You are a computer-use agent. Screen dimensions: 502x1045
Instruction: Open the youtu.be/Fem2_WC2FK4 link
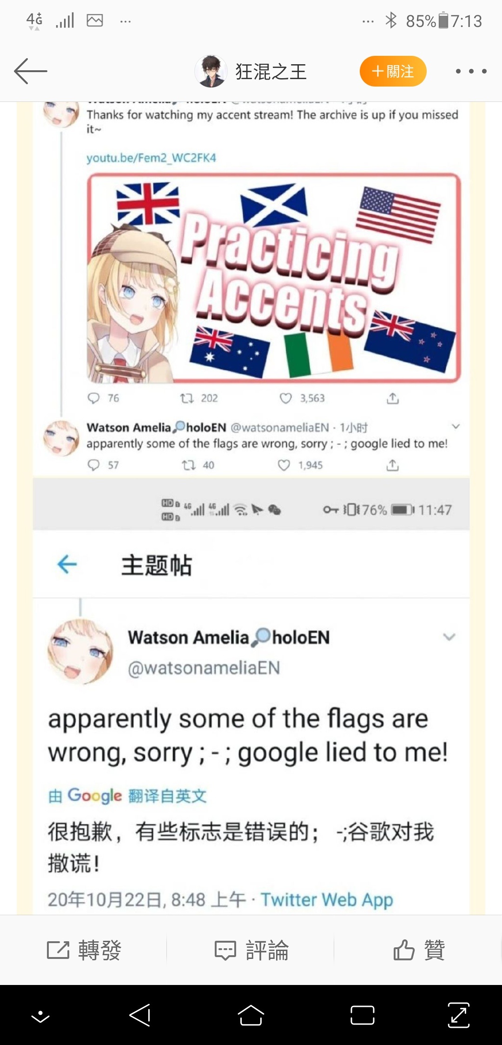[151, 158]
